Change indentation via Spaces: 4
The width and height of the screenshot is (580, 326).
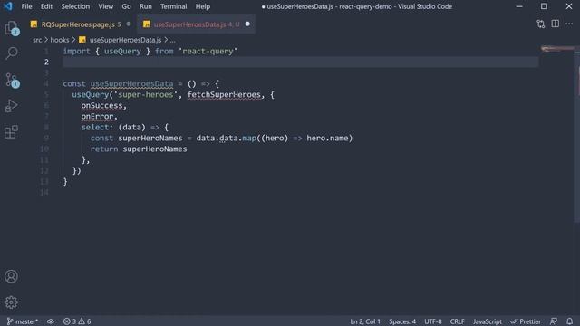click(402, 321)
